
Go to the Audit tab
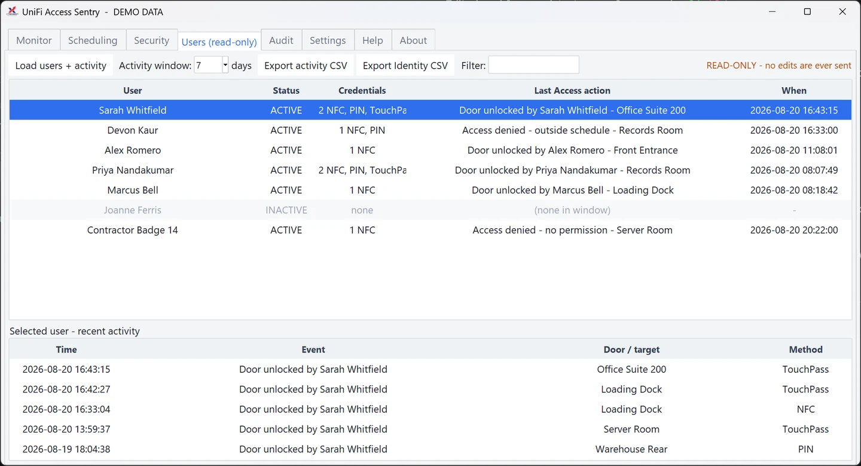click(281, 41)
